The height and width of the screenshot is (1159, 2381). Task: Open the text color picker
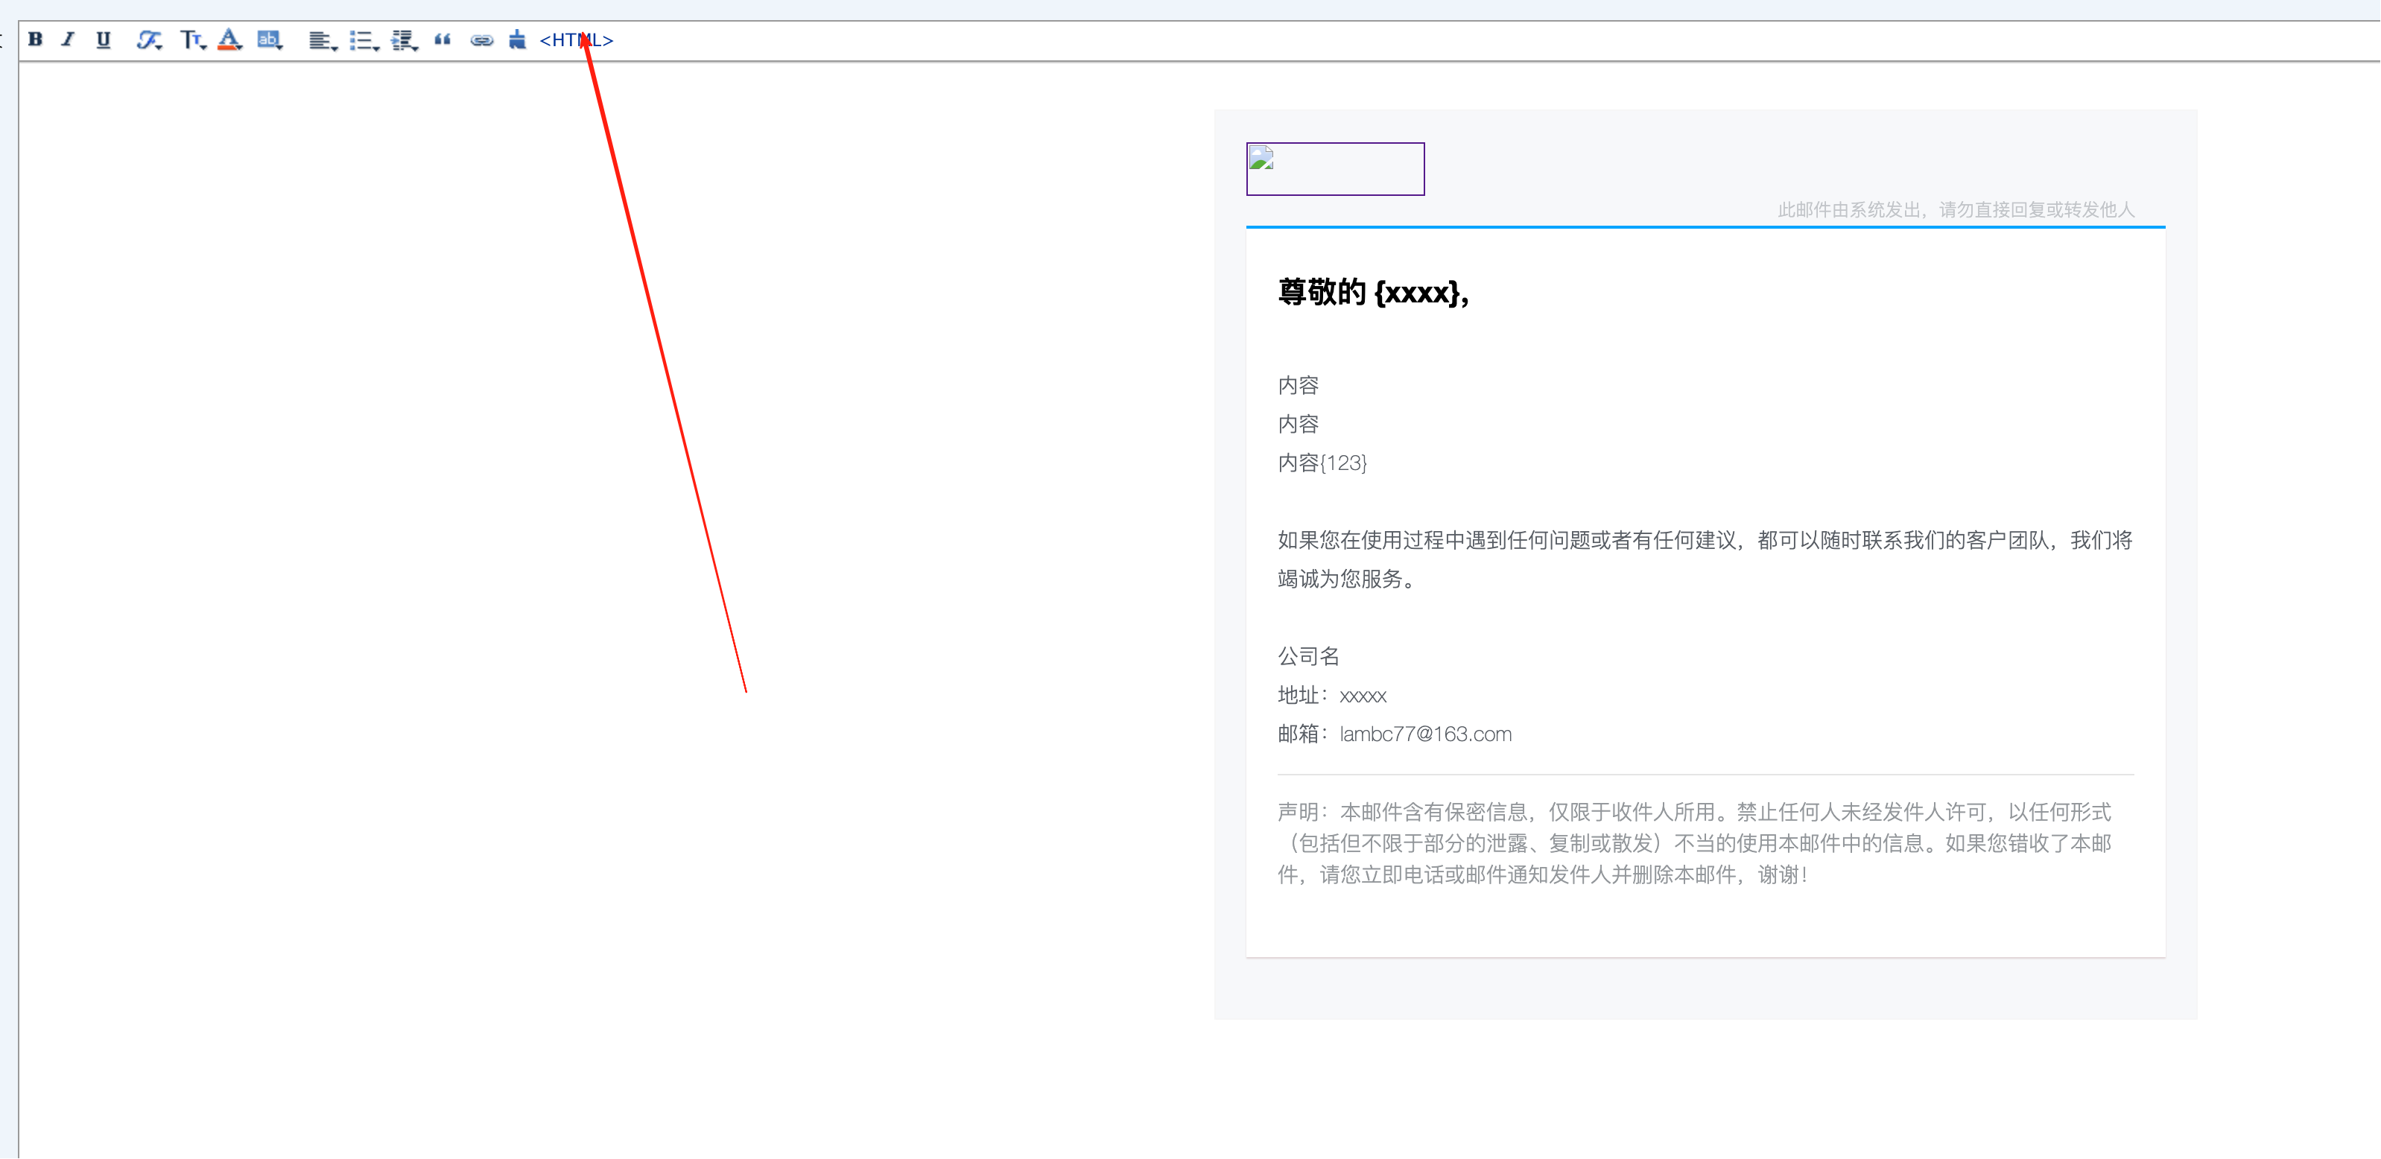pos(229,39)
